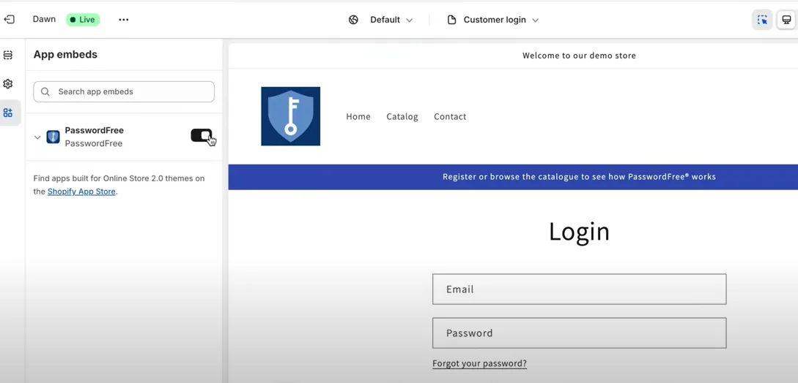Click the Login page heading
798x383 pixels.
coord(579,231)
